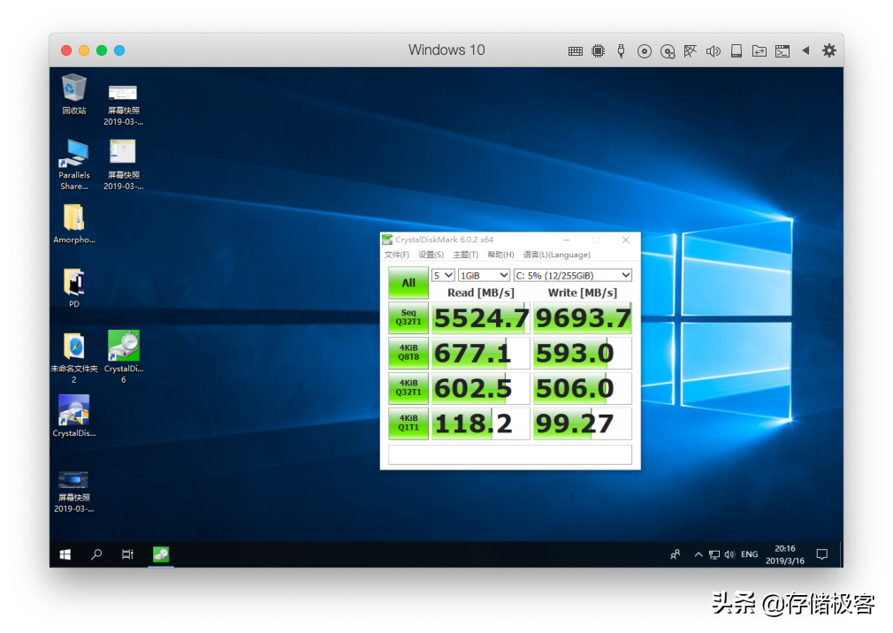Viewport: 893px width, 633px height.
Task: Click the Windows volume tray icon
Action: pos(729,554)
